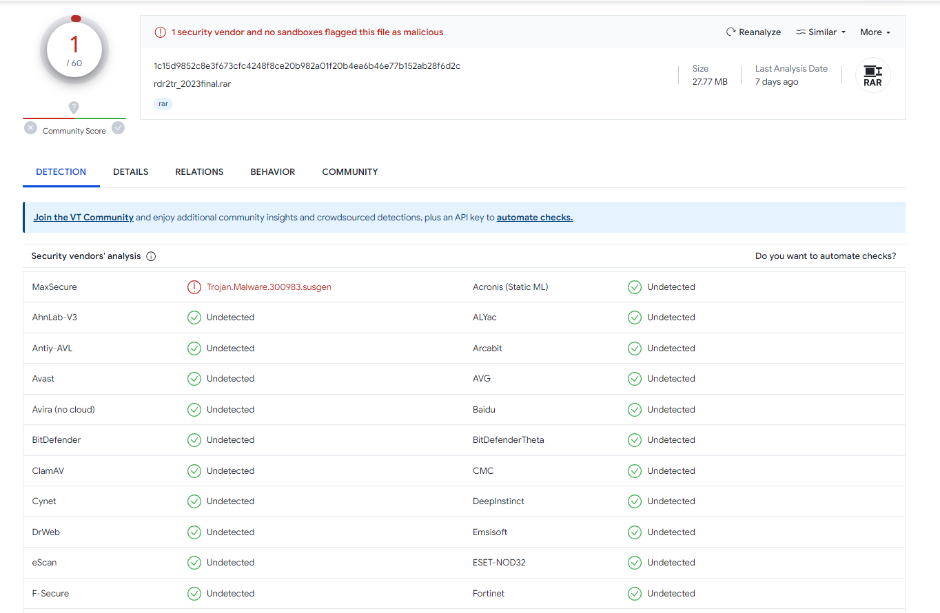Click the automate checks link
940x613 pixels.
[x=534, y=218]
